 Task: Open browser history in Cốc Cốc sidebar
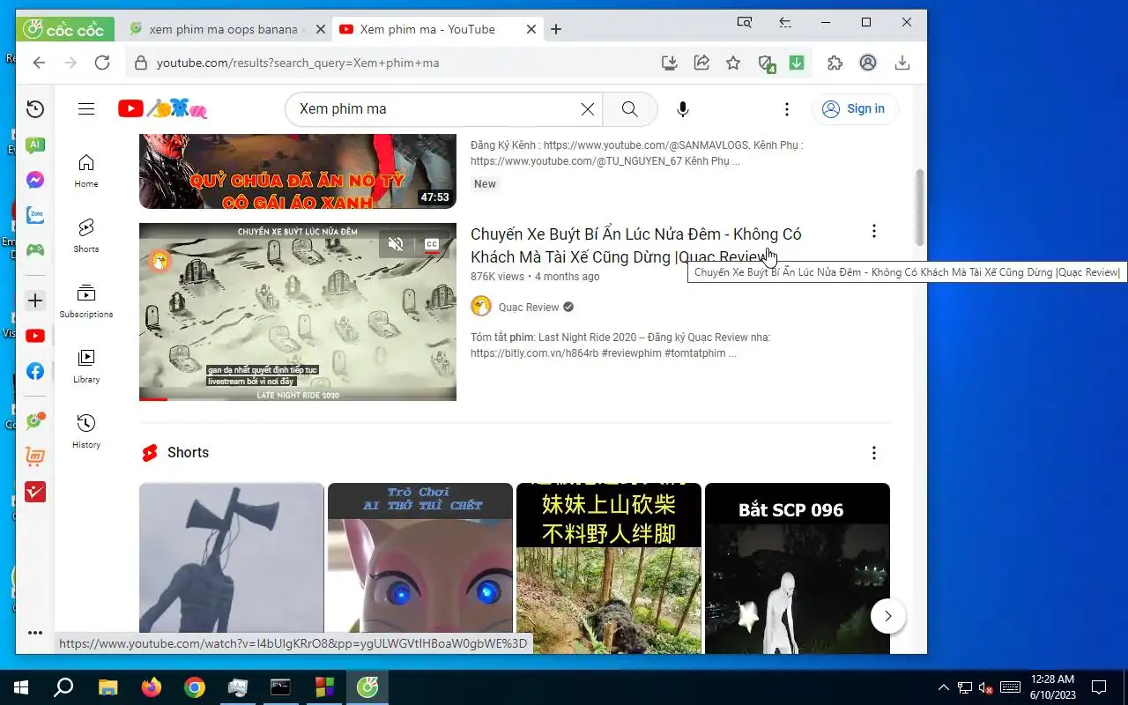coord(35,109)
